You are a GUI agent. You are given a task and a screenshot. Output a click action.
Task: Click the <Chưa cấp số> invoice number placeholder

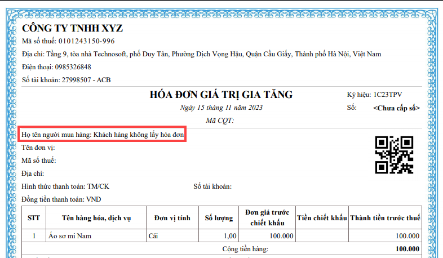(396, 107)
